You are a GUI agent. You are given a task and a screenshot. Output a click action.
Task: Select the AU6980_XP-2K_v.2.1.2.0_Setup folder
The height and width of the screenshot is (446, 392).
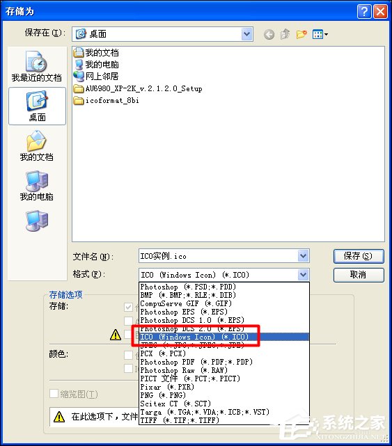138,88
